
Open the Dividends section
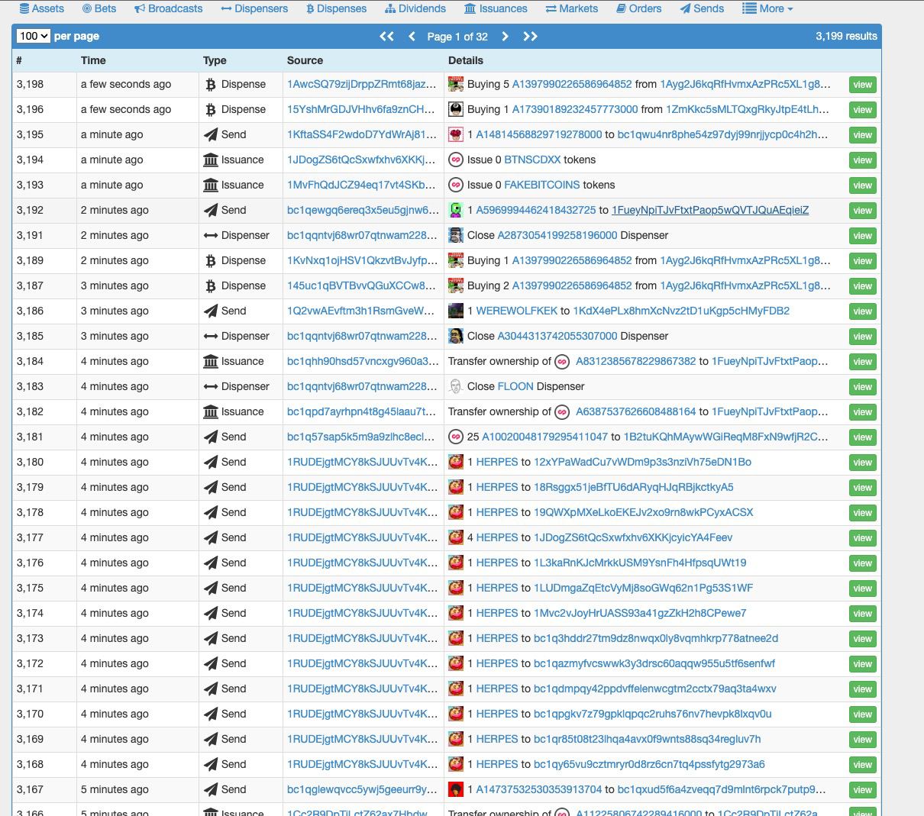click(x=415, y=8)
